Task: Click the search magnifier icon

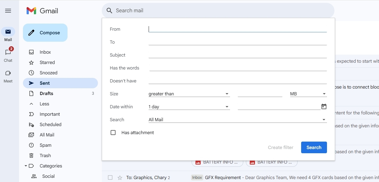Action: [x=109, y=11]
